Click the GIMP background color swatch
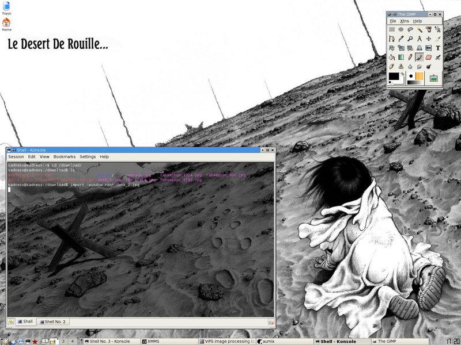Image resolution: width=461 pixels, height=345 pixels. coord(401,82)
